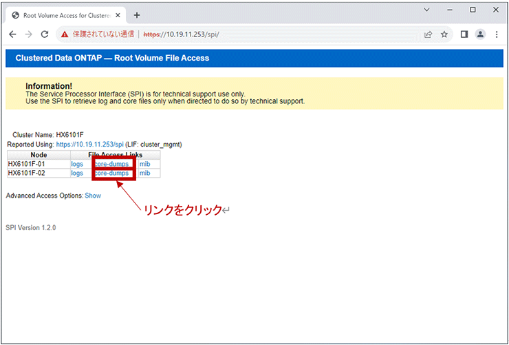The width and height of the screenshot is (509, 345).
Task: Click the Information! heading
Action: coord(49,86)
